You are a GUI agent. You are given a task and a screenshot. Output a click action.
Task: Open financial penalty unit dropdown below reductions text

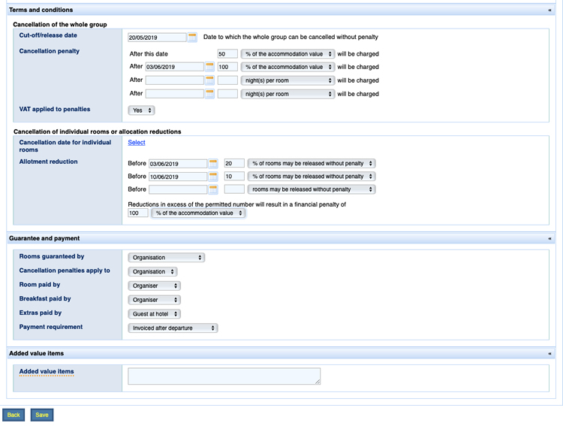(x=198, y=213)
